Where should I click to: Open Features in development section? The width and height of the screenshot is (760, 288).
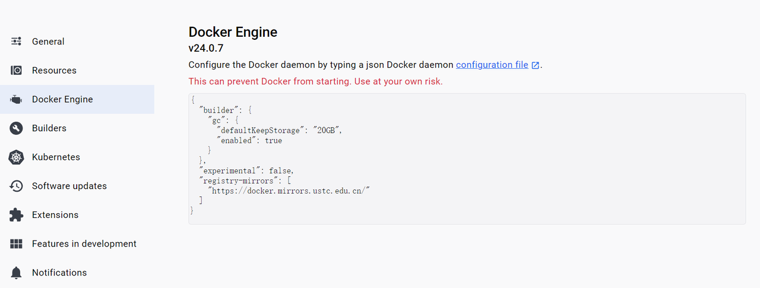(77, 243)
